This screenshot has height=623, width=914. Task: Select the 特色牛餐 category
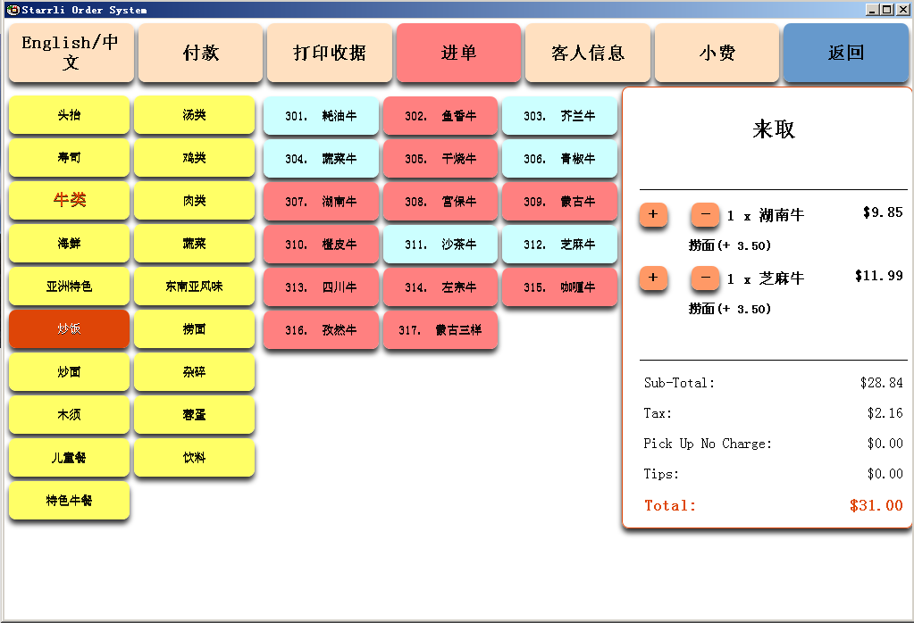coord(70,501)
